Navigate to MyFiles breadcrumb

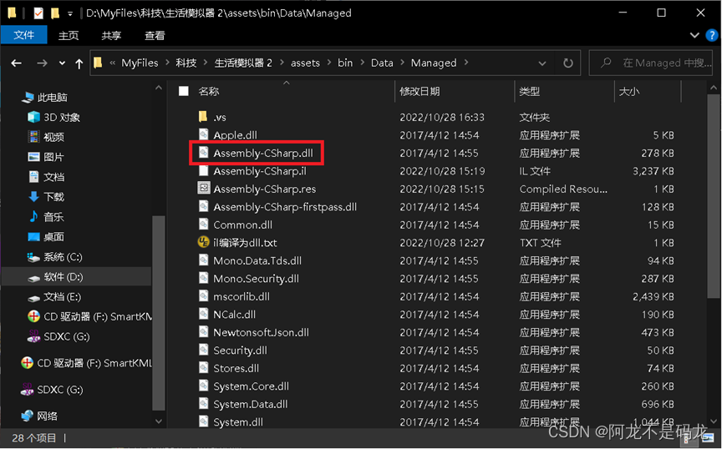(140, 63)
